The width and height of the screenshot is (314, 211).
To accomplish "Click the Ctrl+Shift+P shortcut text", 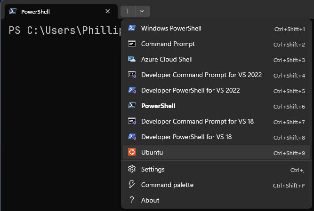I will tap(289, 186).
